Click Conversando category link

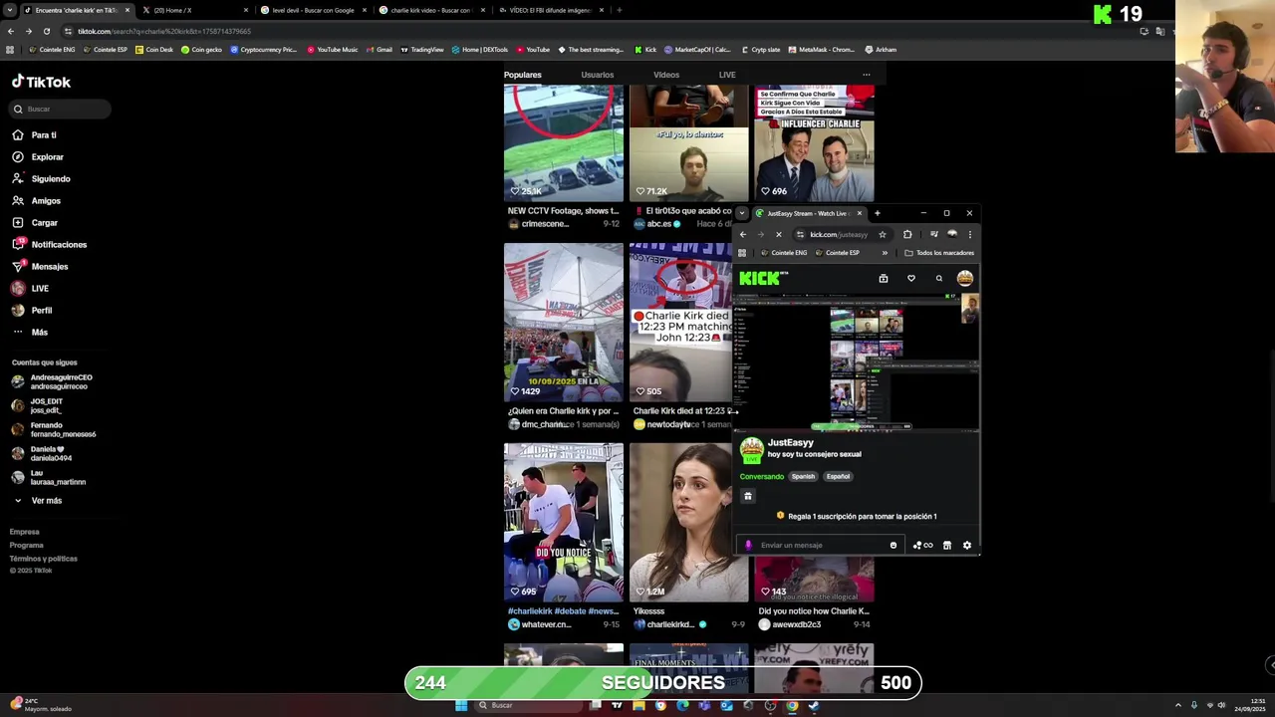coord(762,477)
